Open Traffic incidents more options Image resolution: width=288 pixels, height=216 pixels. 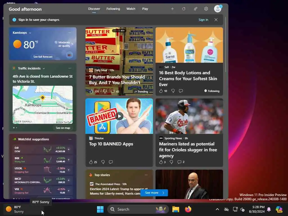pyautogui.click(x=70, y=68)
